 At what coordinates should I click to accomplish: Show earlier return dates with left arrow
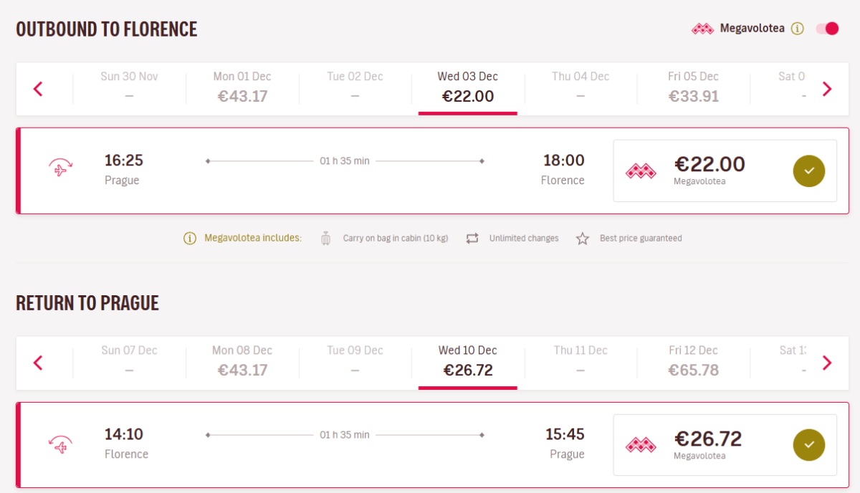click(39, 363)
